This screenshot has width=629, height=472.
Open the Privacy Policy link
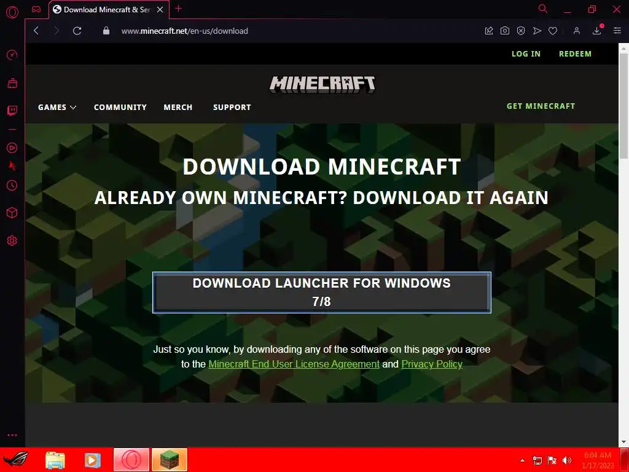[x=432, y=364]
